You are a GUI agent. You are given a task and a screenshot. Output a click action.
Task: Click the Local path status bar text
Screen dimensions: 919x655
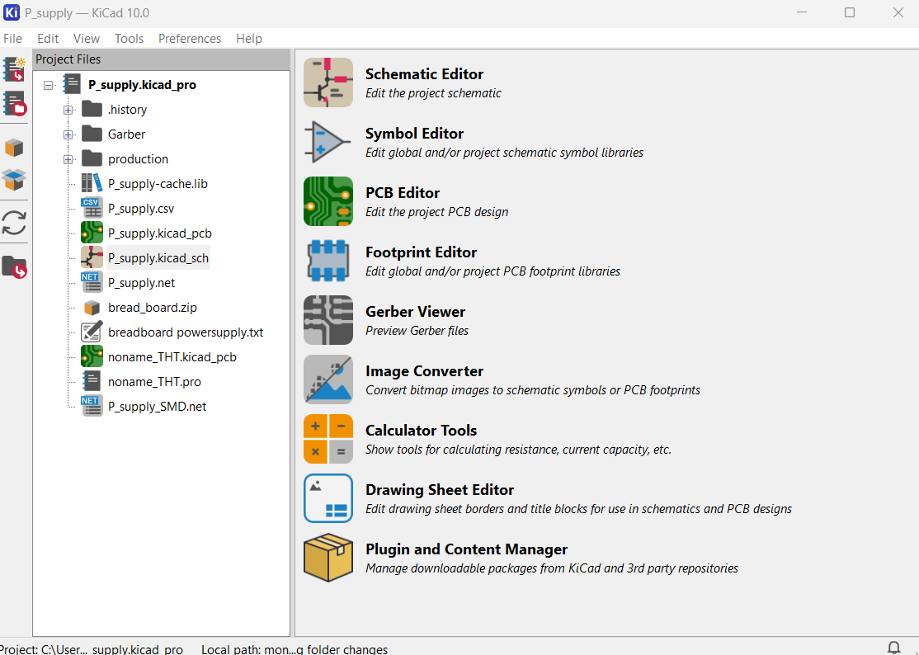coord(295,649)
